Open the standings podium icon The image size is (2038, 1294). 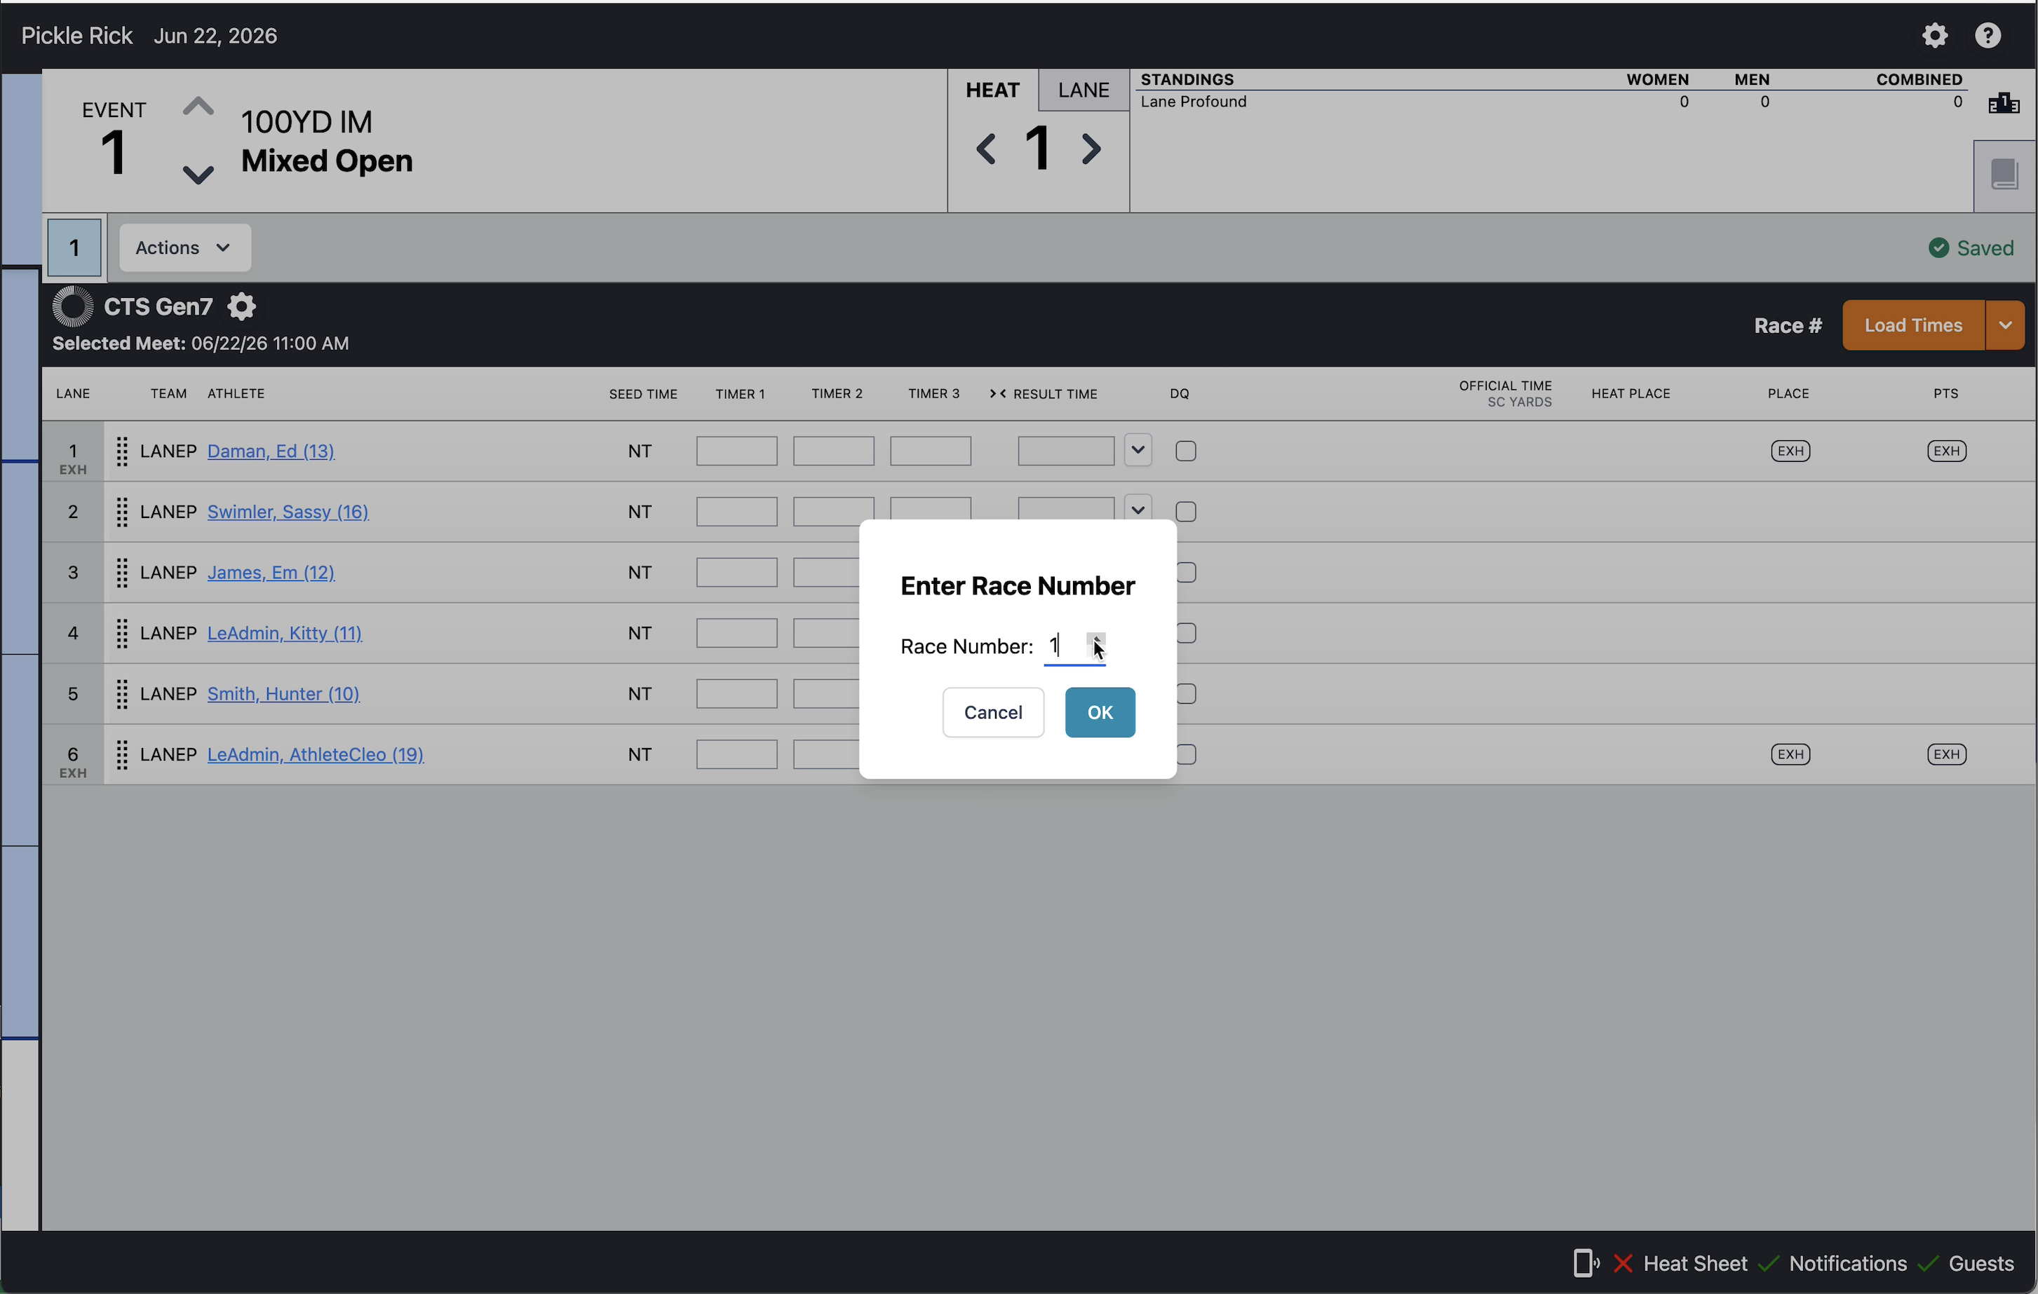point(2004,103)
